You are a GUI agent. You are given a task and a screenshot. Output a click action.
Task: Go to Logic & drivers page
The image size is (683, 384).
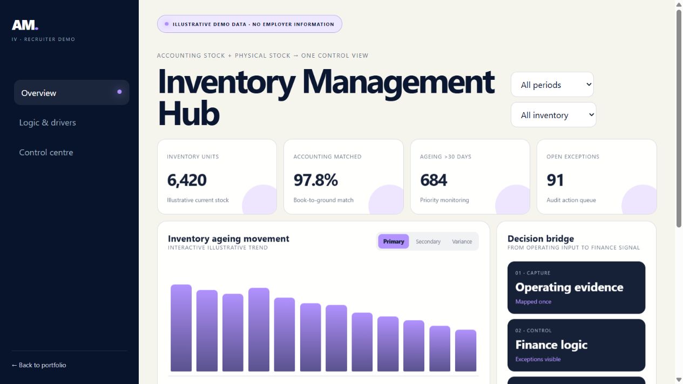[x=48, y=122]
